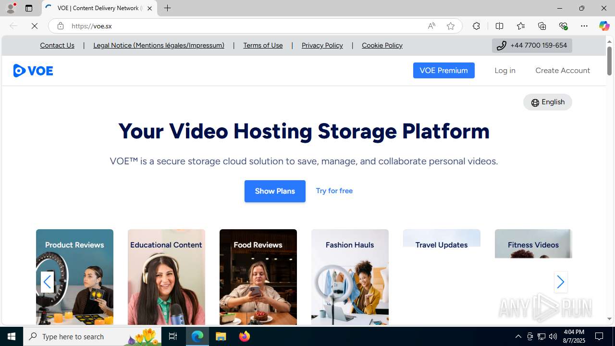
Task: Select Create Account in navigation
Action: tap(563, 70)
